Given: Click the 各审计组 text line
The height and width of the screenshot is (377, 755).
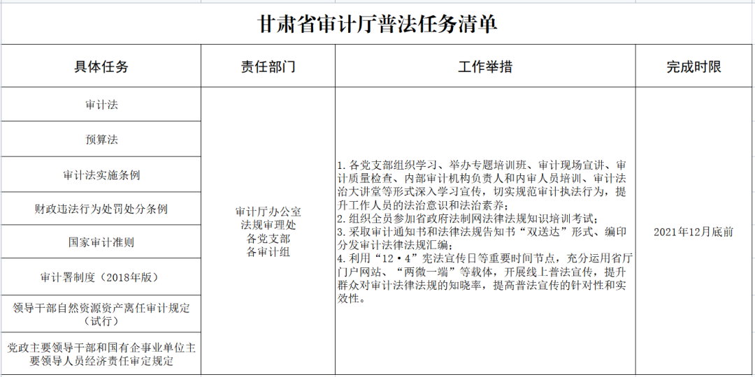Looking at the screenshot, I should click(x=268, y=251).
